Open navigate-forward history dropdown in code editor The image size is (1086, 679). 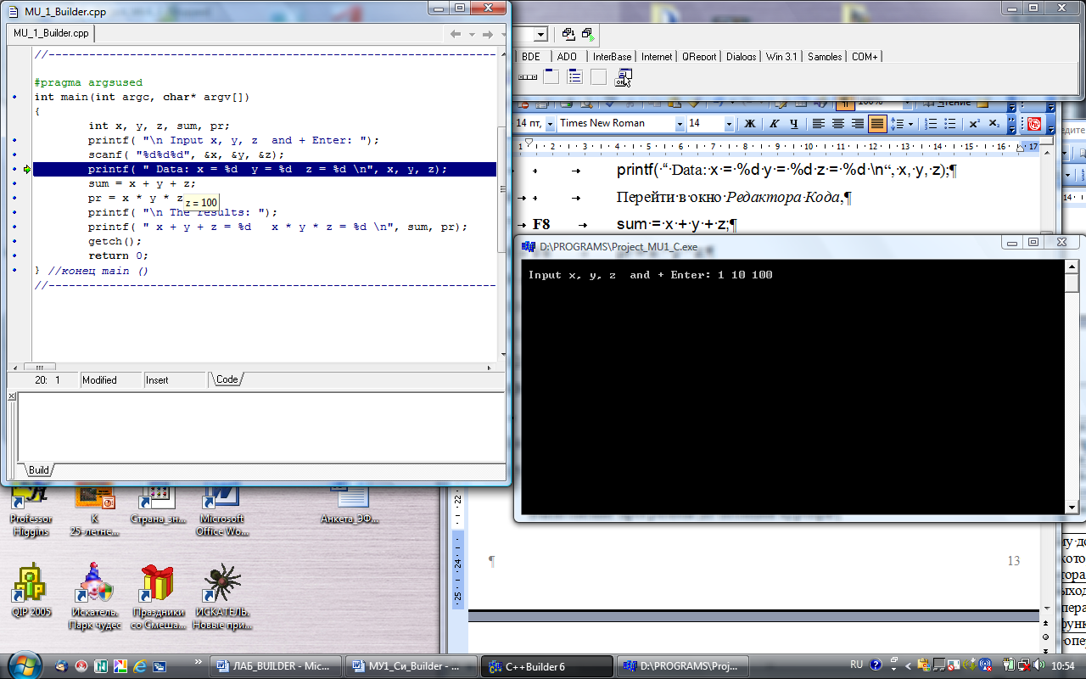[501, 35]
